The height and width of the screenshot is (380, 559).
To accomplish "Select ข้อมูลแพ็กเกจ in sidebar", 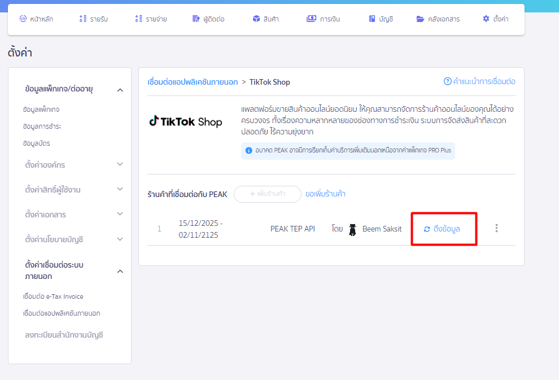I will pos(41,110).
